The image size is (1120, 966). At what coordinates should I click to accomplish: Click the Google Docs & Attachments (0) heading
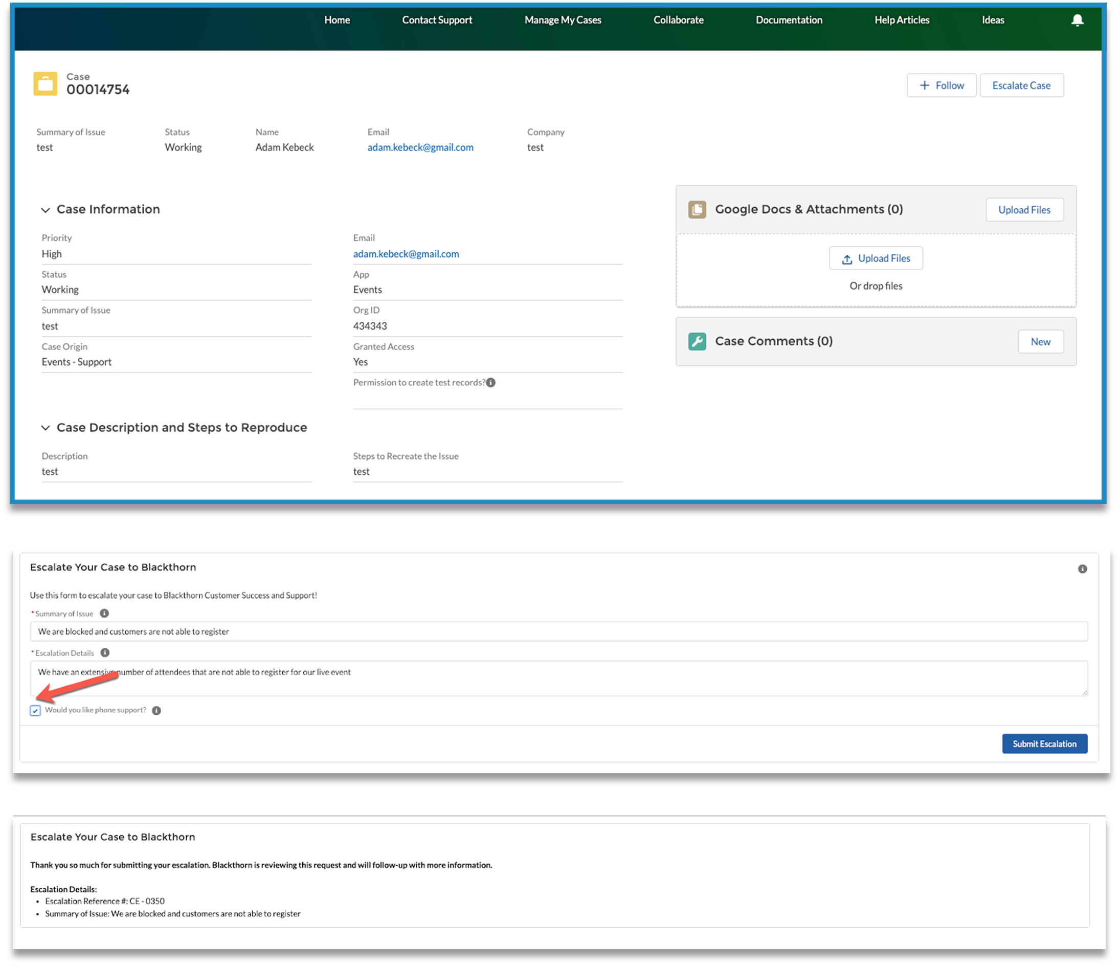tap(809, 209)
